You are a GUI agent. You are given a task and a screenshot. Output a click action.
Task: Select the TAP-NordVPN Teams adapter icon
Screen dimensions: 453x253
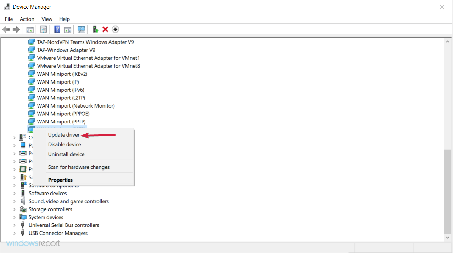[32, 42]
